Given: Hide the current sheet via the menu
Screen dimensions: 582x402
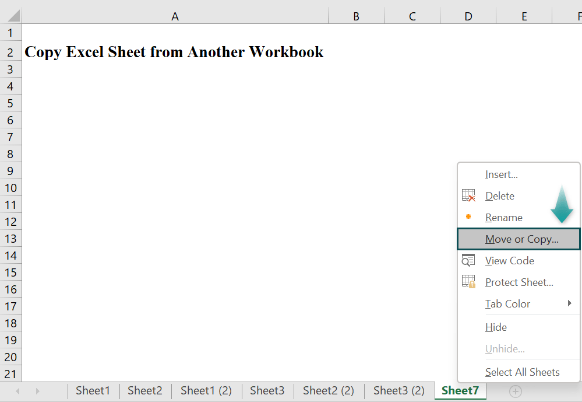Looking at the screenshot, I should [x=495, y=327].
